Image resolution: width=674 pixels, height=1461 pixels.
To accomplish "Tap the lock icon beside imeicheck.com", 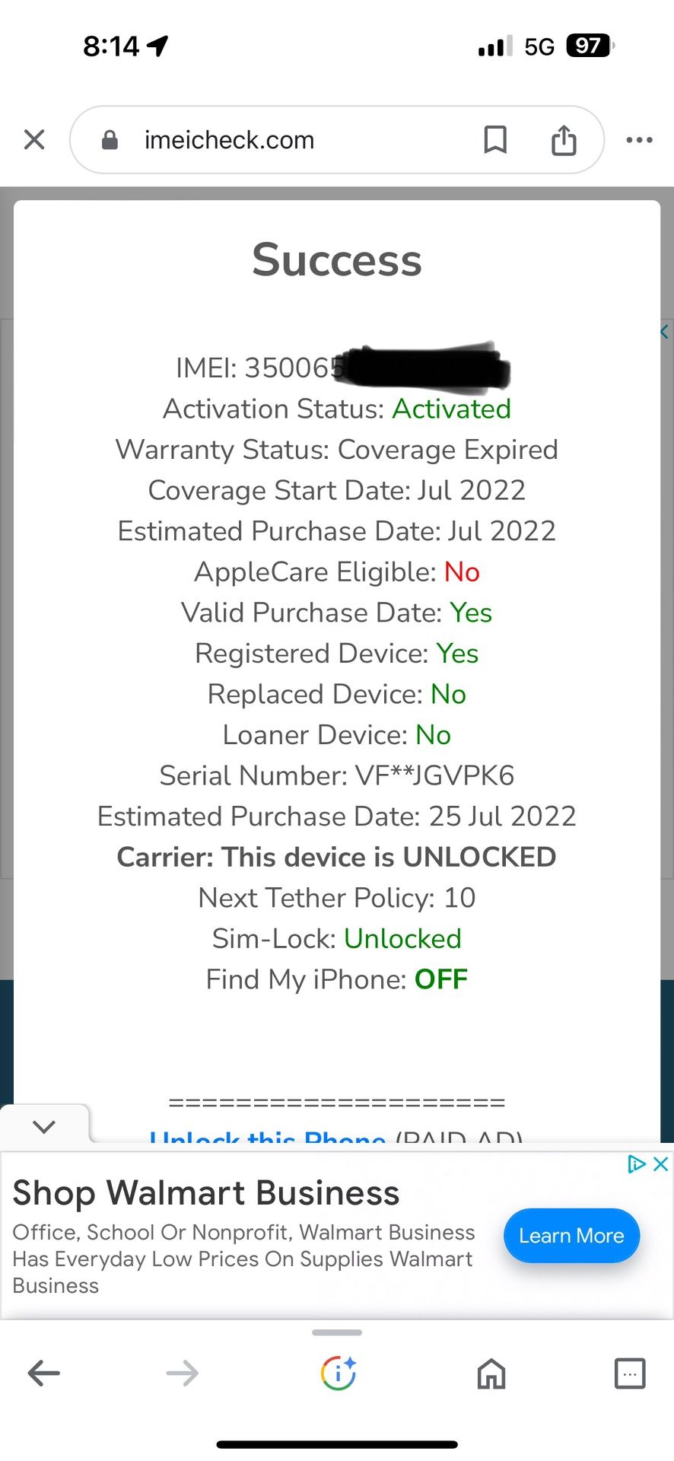I will click(x=110, y=140).
